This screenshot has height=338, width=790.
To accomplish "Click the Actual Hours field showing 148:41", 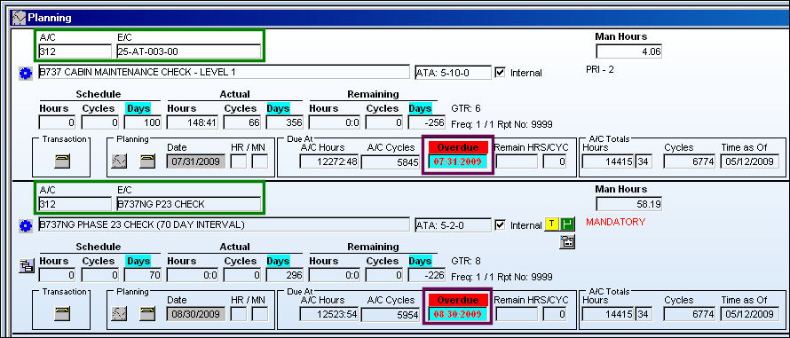I will [x=194, y=122].
